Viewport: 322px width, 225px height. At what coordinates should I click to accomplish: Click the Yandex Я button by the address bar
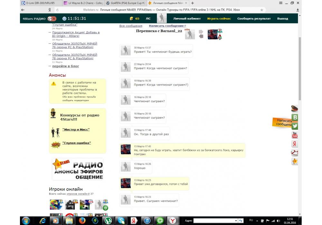click(x=50, y=10)
